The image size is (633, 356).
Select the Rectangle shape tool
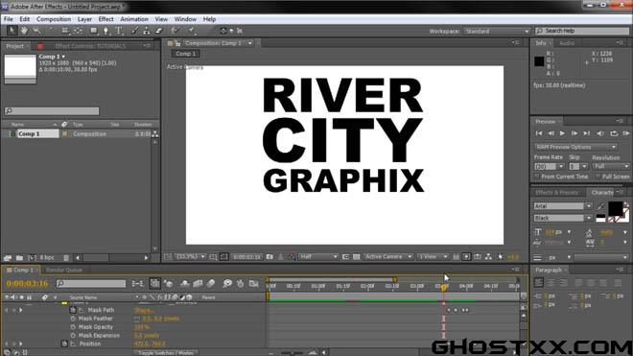[x=94, y=31]
